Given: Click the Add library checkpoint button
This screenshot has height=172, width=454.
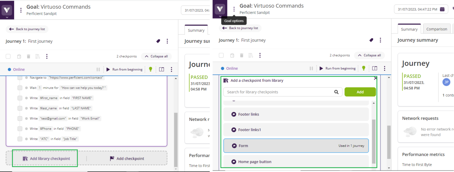Looking at the screenshot, I should click(x=45, y=158).
